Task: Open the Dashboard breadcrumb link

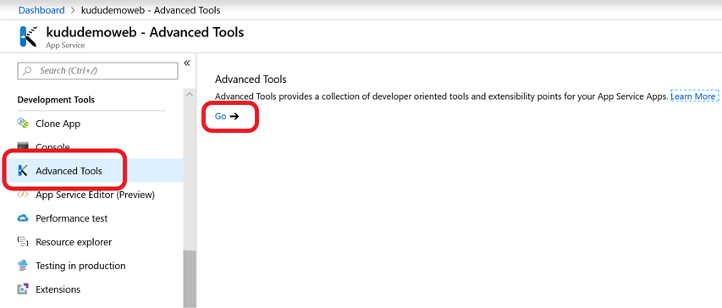Action: 41,9
